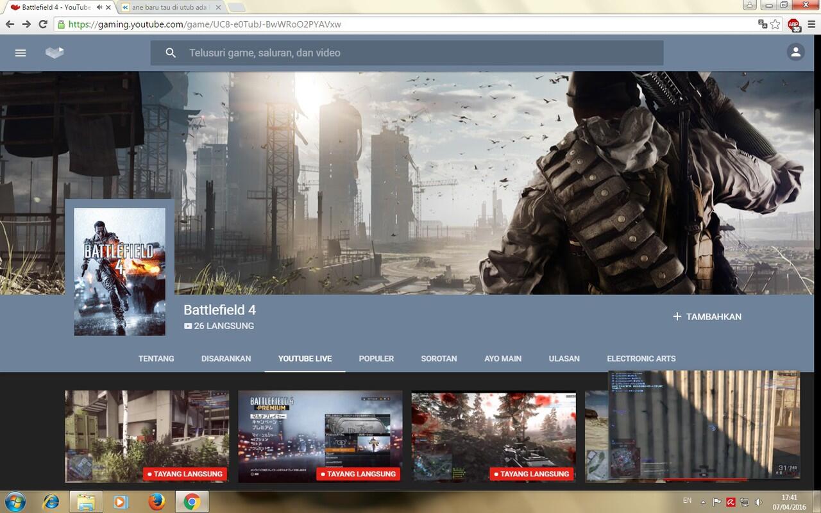
Task: Click the TAMBAHKAN button
Action: click(x=707, y=317)
